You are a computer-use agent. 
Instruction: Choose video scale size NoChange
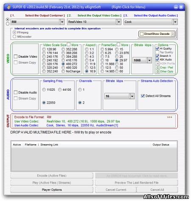click(63, 71)
